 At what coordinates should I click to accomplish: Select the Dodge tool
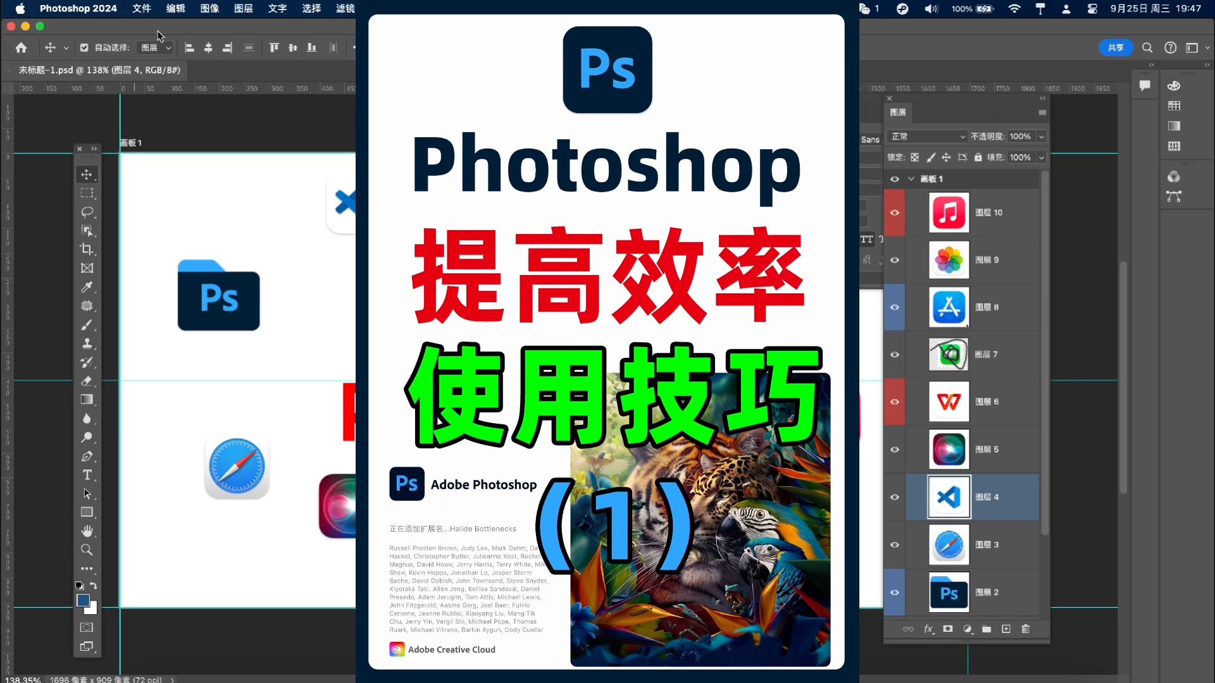click(87, 437)
